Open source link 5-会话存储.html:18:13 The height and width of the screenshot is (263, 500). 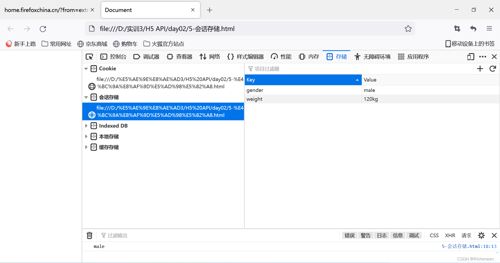click(469, 246)
